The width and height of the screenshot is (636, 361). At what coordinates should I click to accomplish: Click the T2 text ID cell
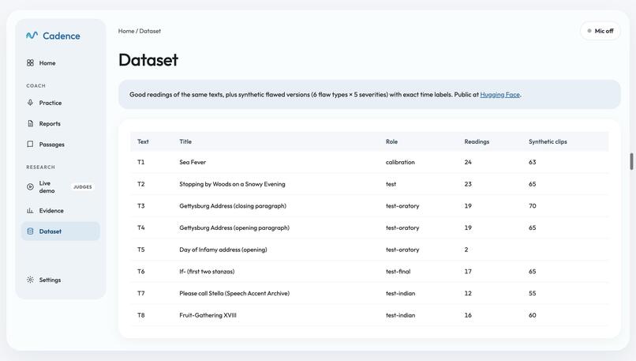point(140,184)
